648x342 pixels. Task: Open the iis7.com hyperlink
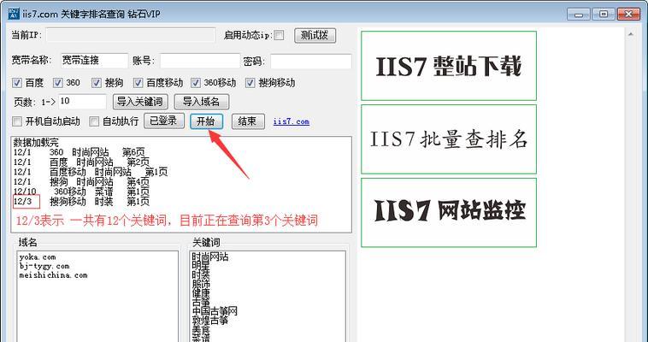[292, 121]
